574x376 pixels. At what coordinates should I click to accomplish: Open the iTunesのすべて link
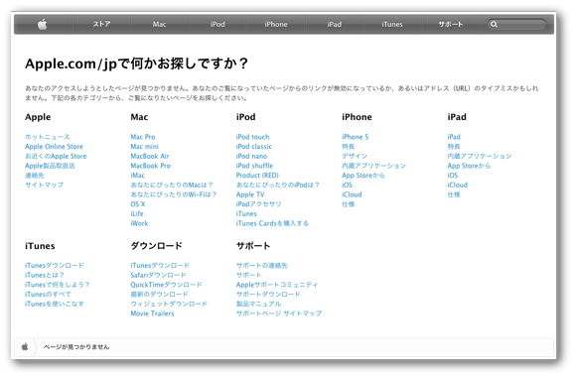click(x=48, y=294)
